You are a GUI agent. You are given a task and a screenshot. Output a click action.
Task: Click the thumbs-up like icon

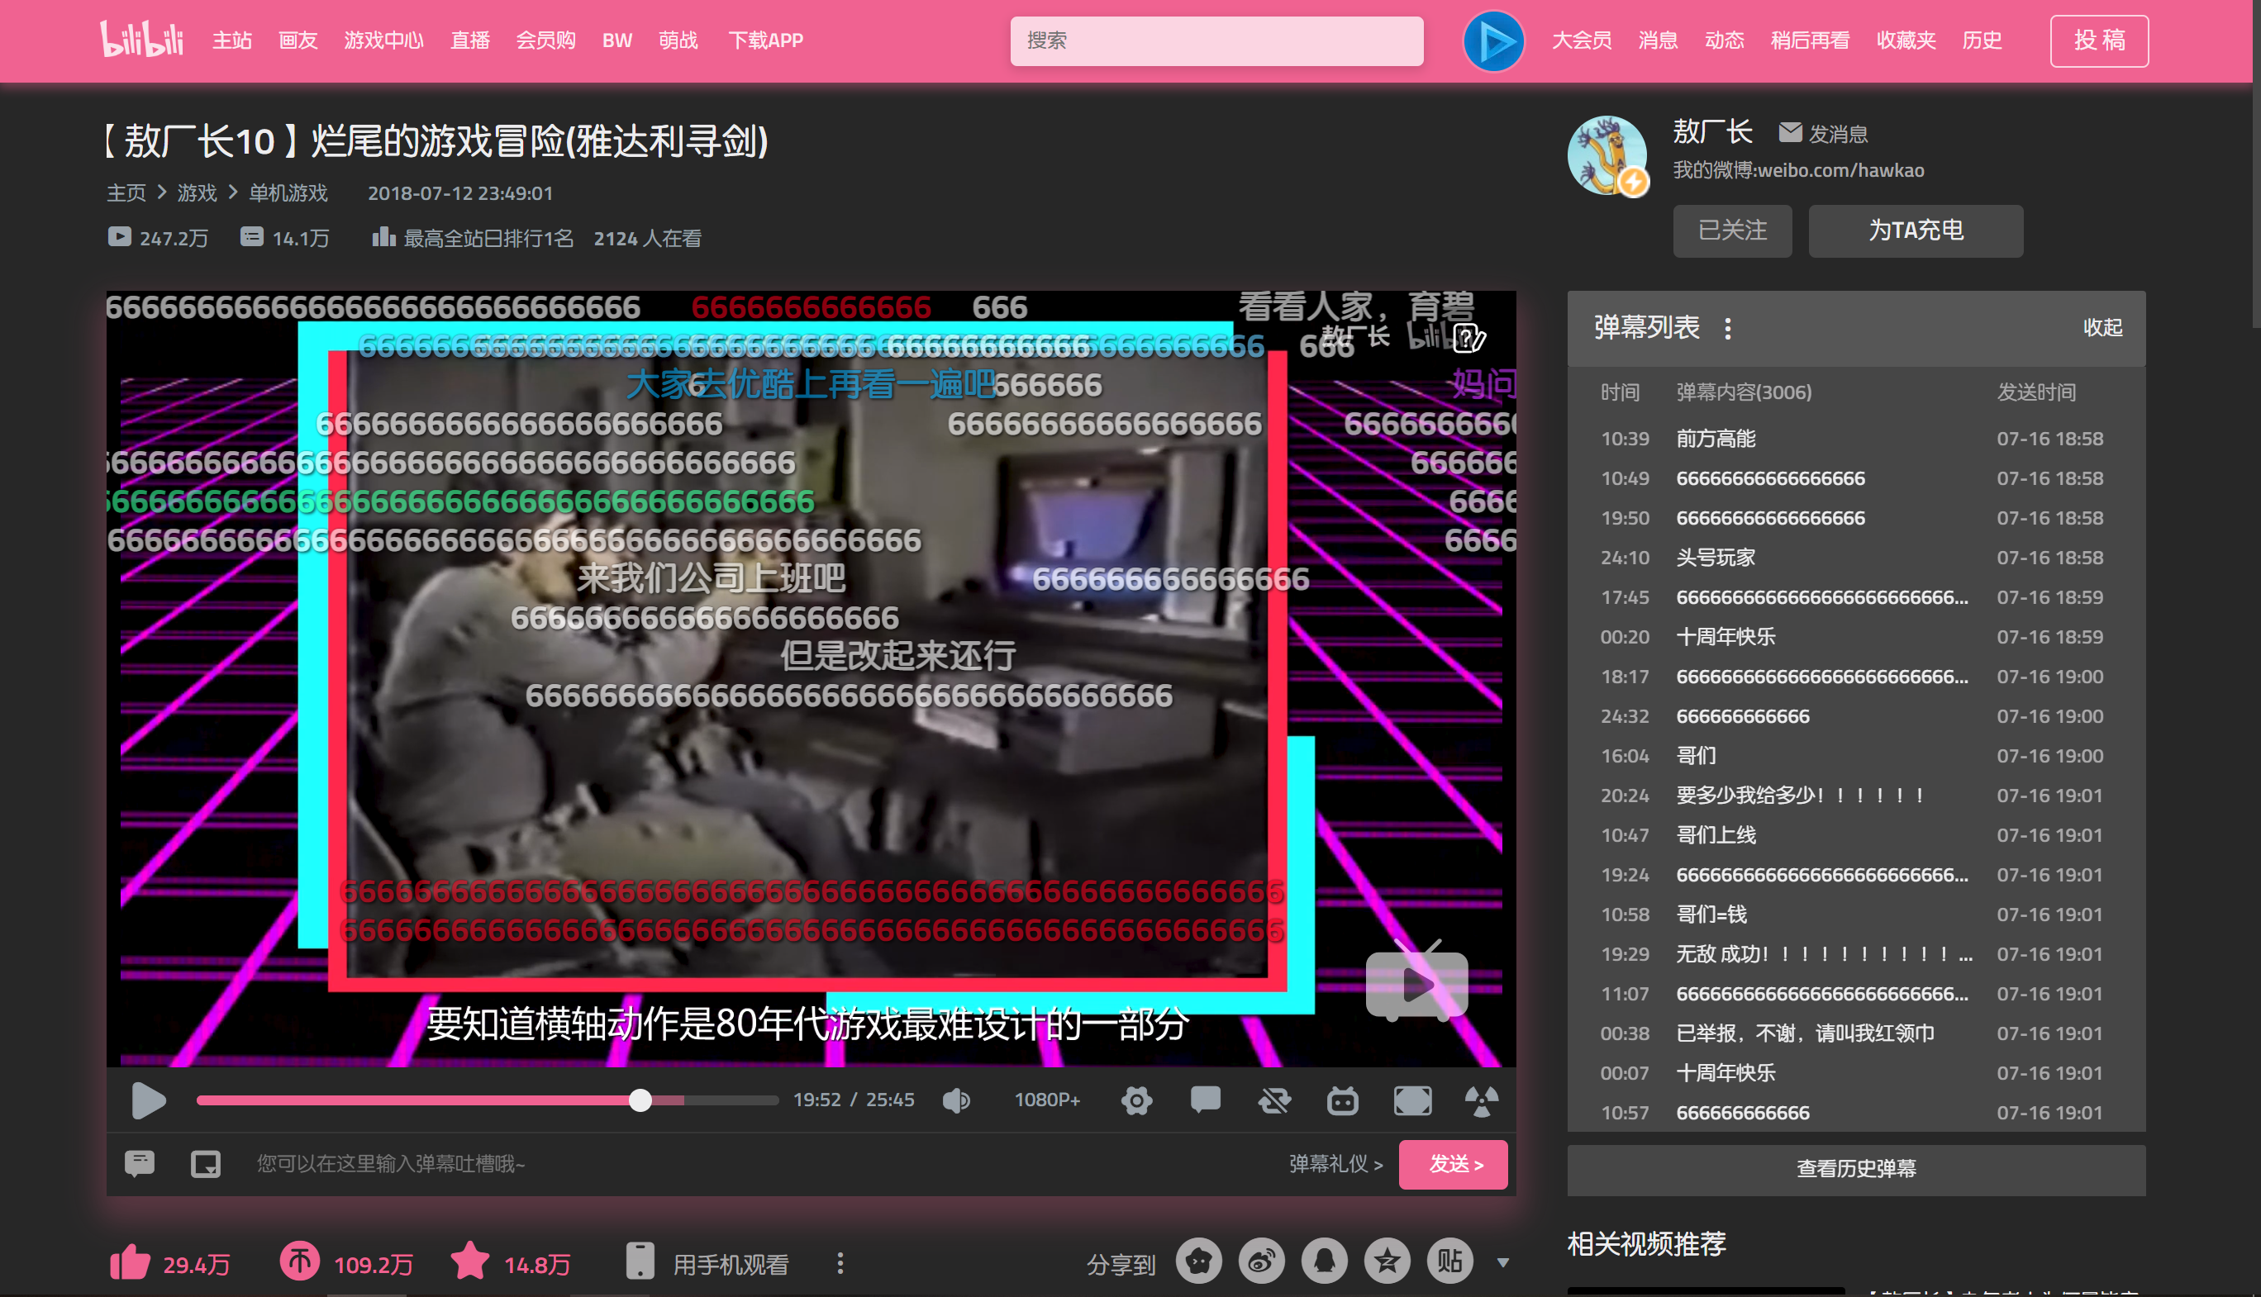130,1262
